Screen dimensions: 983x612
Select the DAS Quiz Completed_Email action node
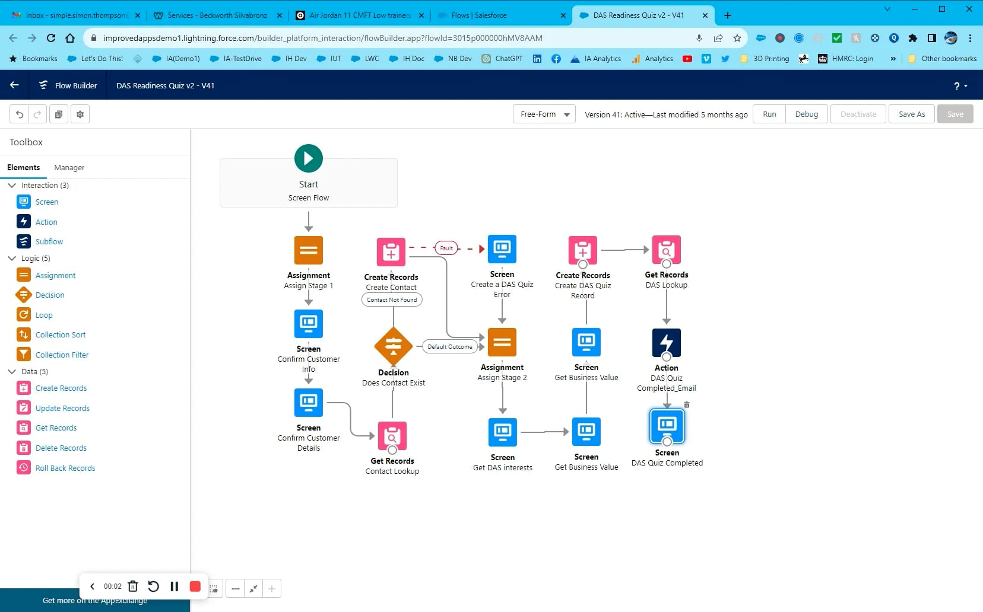[667, 343]
